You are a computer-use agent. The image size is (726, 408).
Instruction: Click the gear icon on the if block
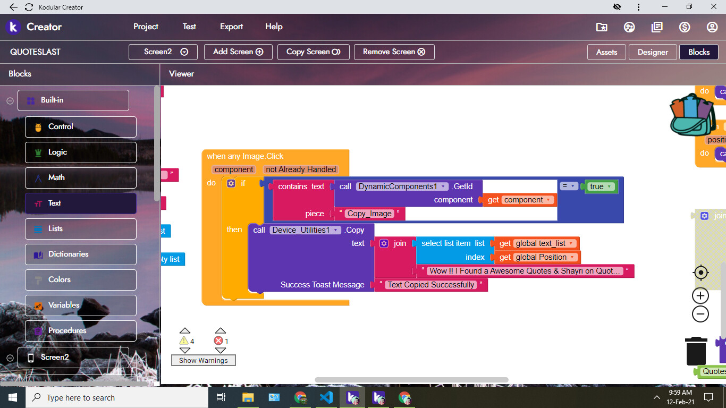[x=231, y=183]
